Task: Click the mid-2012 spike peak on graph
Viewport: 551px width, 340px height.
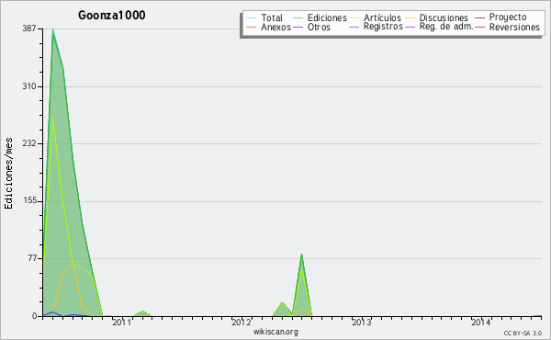Action: [301, 255]
